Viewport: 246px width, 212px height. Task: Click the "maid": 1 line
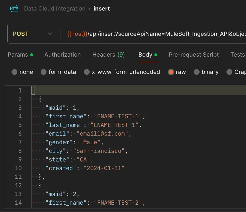click(x=62, y=108)
